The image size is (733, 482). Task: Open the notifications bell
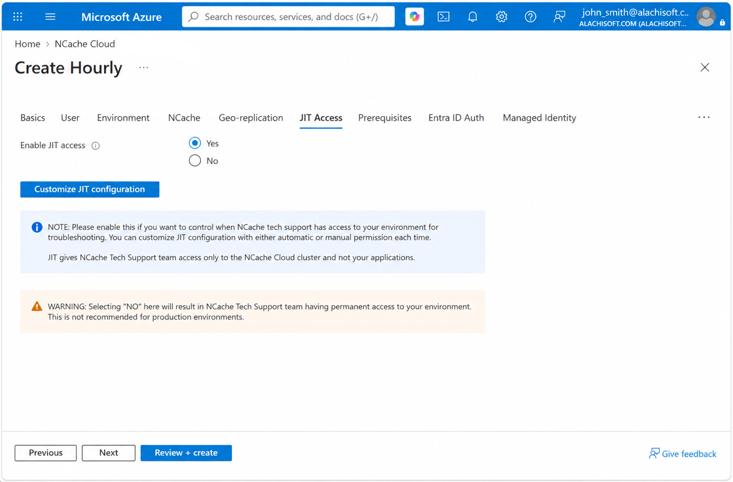[472, 17]
